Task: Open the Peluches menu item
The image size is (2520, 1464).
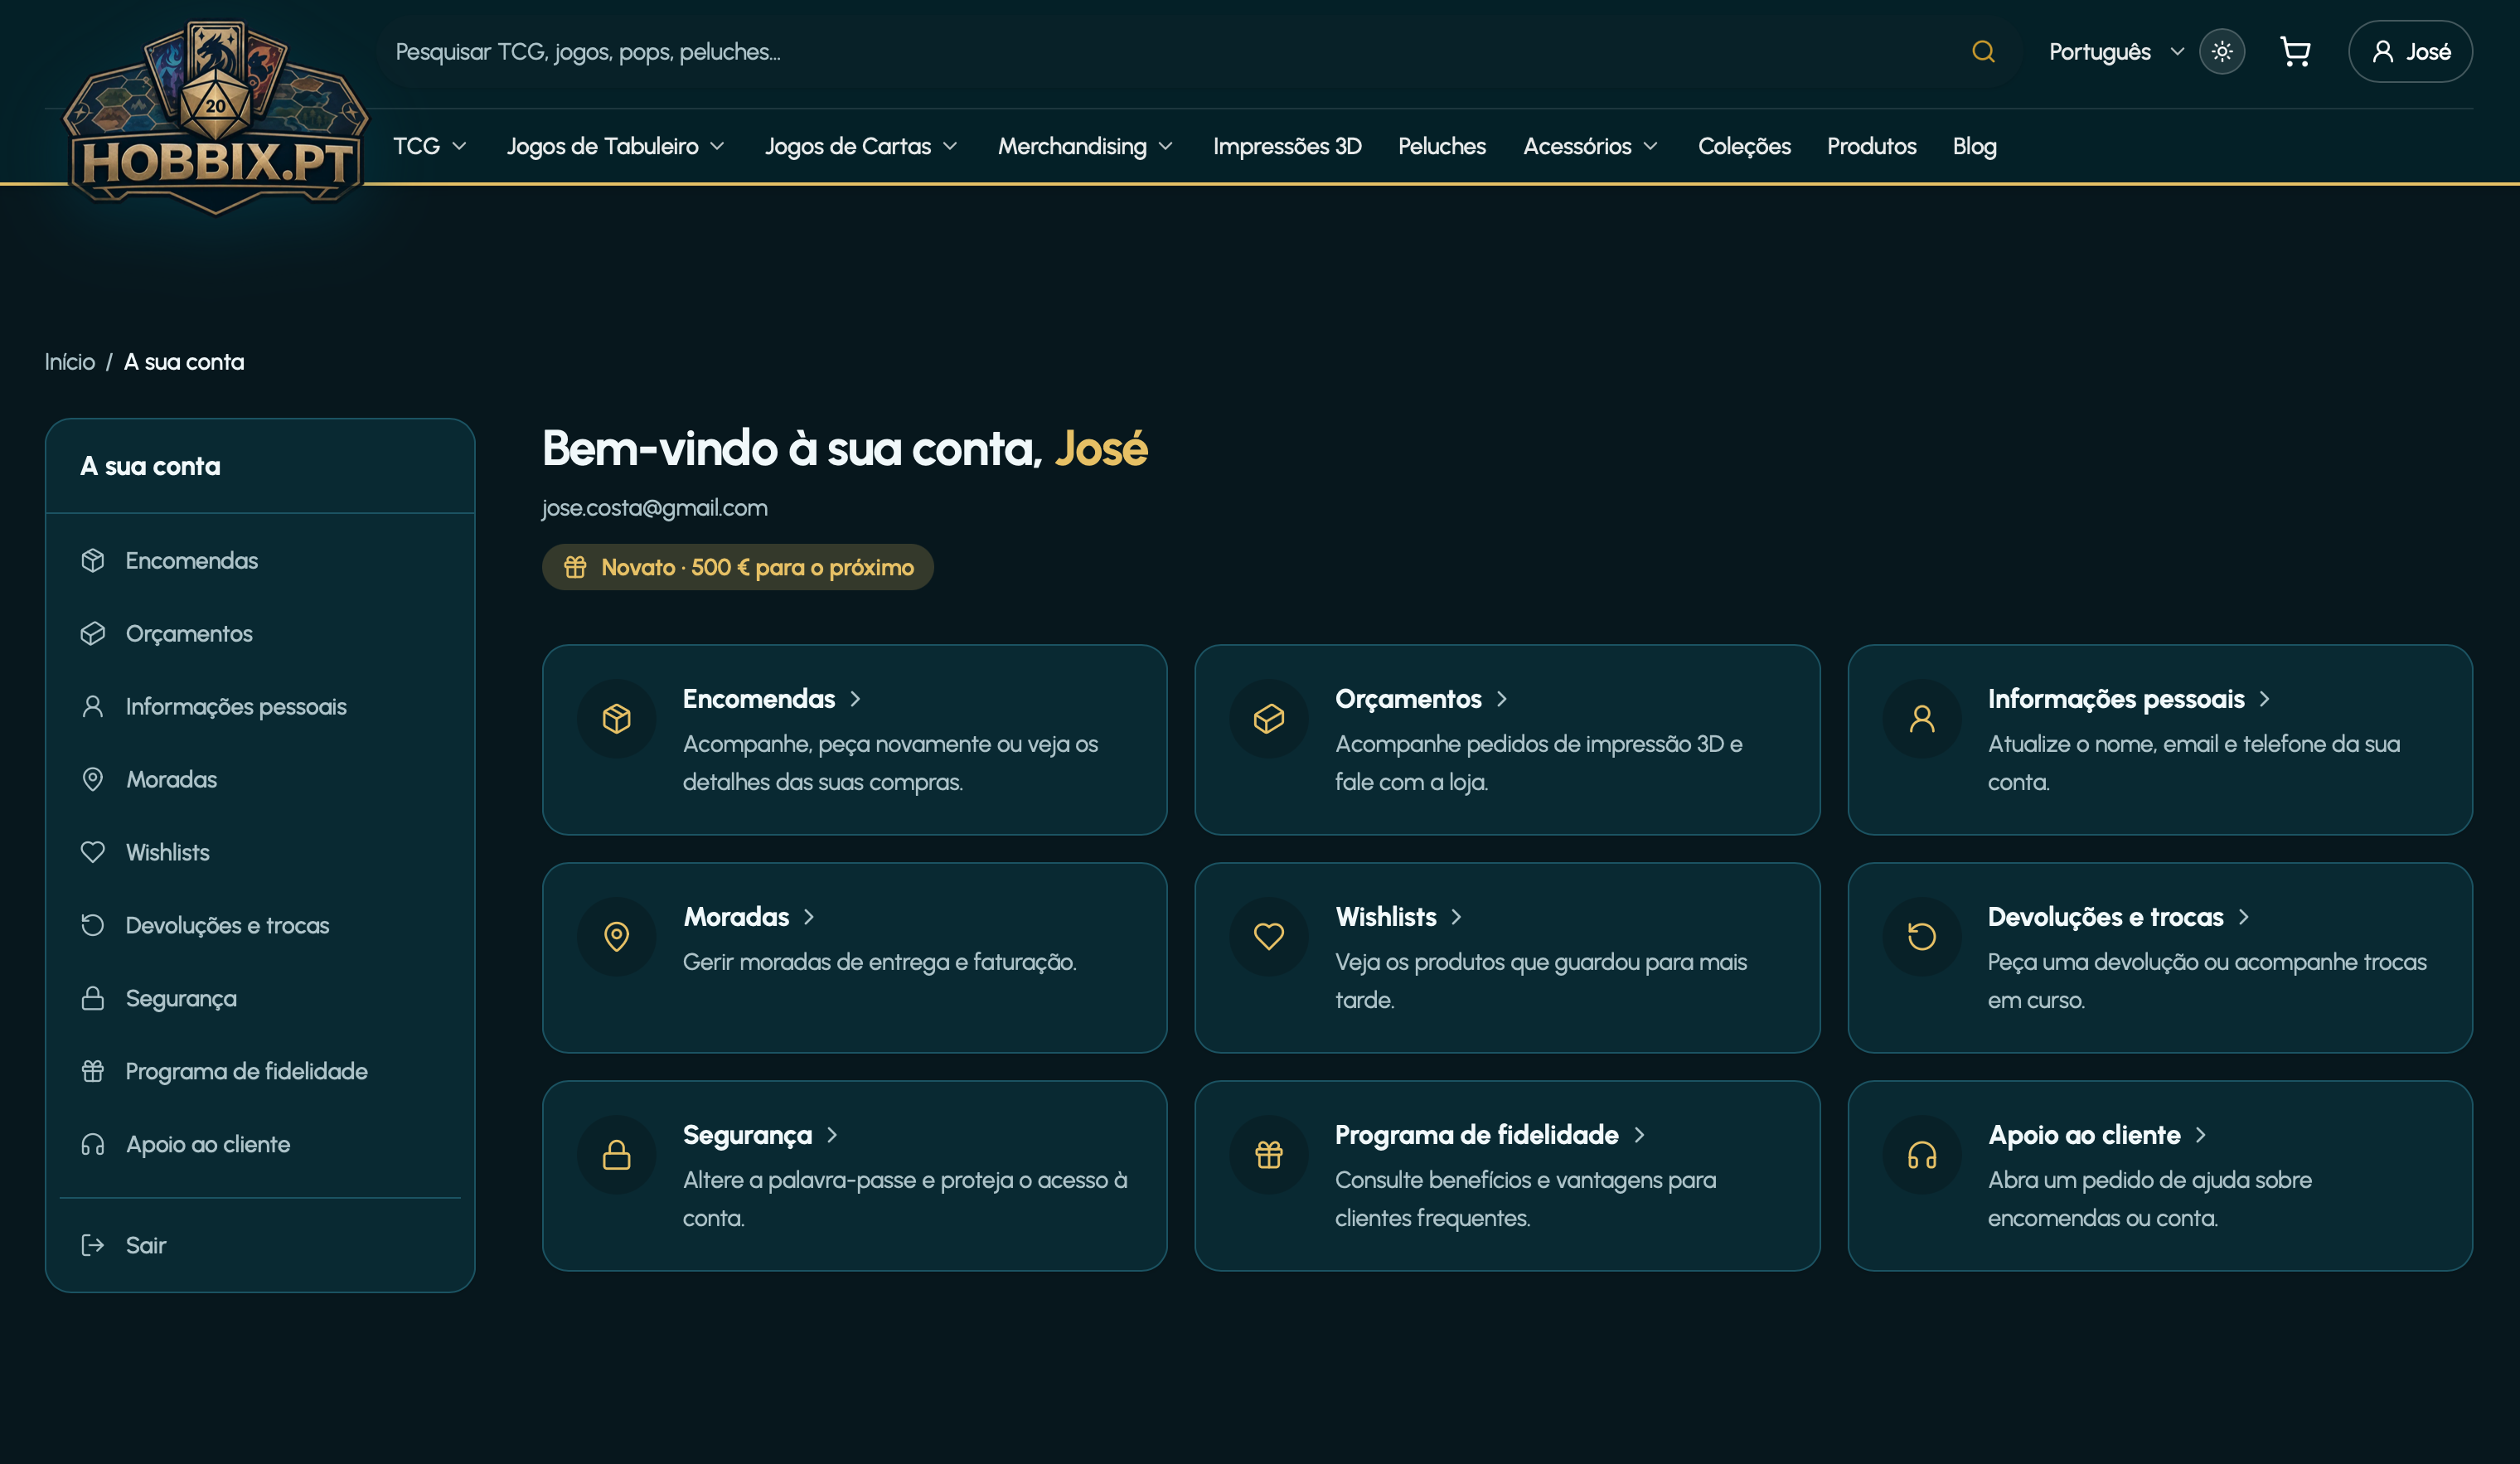Action: coord(1441,146)
